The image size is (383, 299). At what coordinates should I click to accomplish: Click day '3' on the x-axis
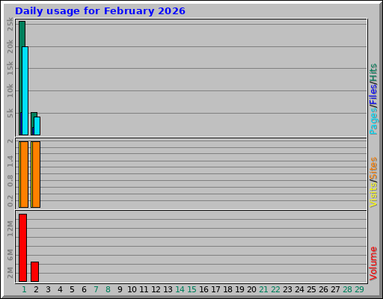tap(48, 289)
